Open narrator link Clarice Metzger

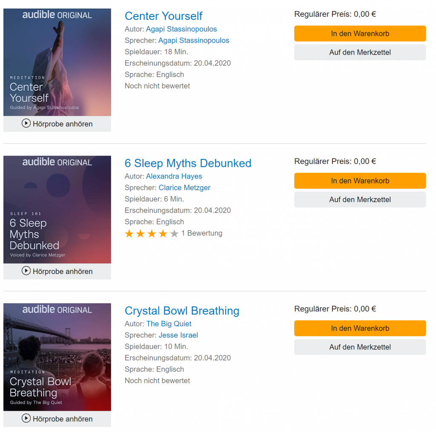coord(184,188)
